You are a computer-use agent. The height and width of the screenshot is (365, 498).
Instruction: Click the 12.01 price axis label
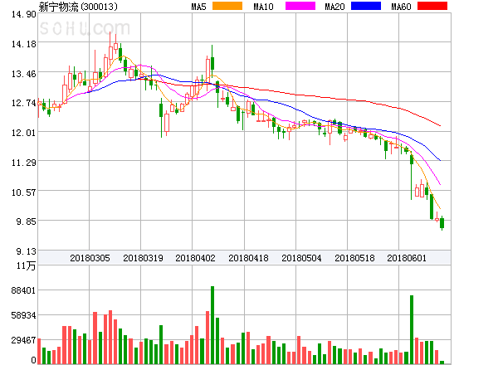(24, 133)
